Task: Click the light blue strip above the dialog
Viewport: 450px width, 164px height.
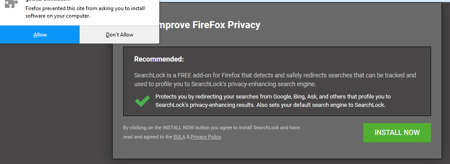Action: tap(304, 1)
